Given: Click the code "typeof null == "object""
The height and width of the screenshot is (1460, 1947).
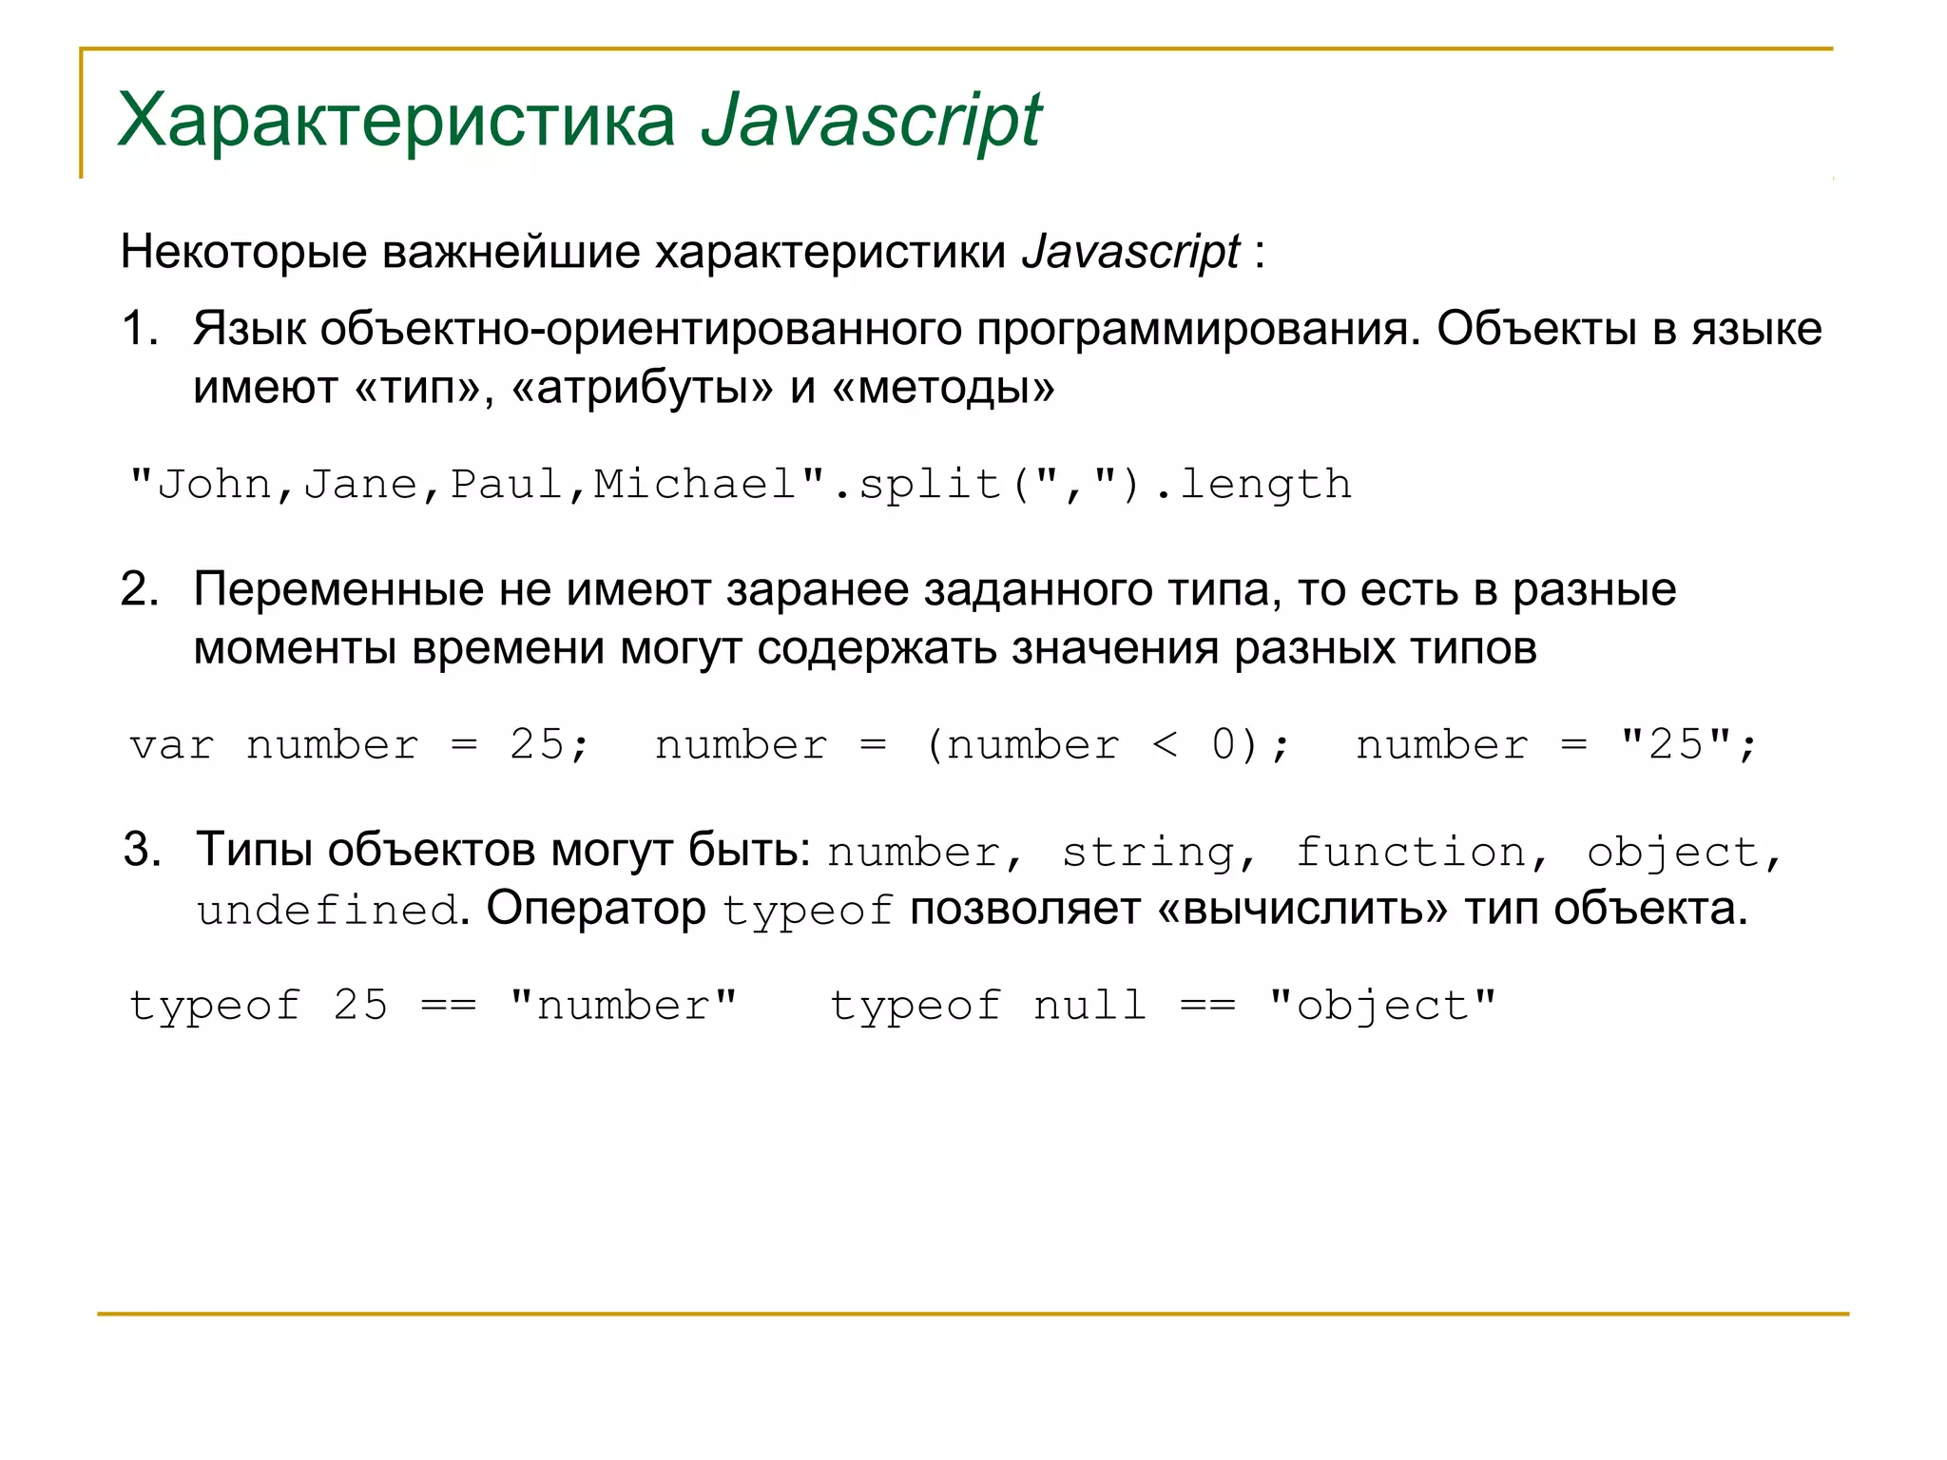Looking at the screenshot, I should (x=1164, y=1006).
